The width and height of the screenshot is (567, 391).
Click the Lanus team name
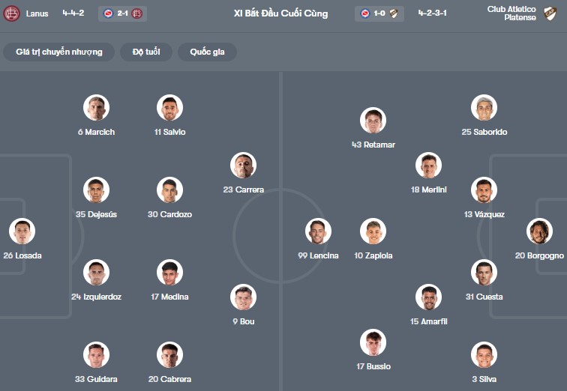(x=37, y=13)
